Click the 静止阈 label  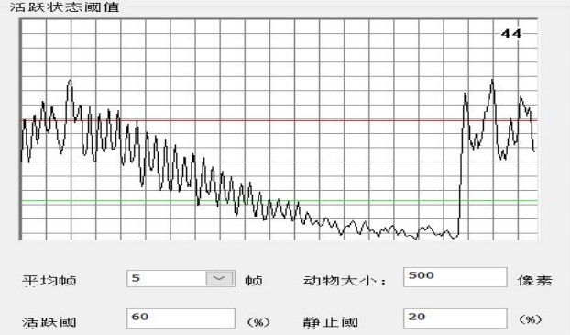331,322
